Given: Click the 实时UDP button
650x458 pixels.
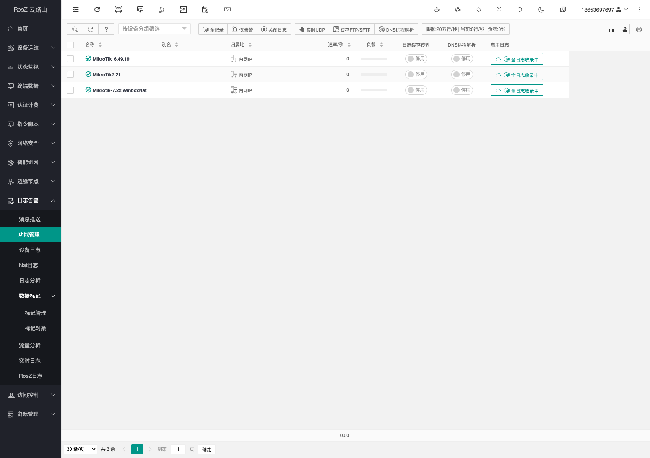Looking at the screenshot, I should (x=312, y=29).
